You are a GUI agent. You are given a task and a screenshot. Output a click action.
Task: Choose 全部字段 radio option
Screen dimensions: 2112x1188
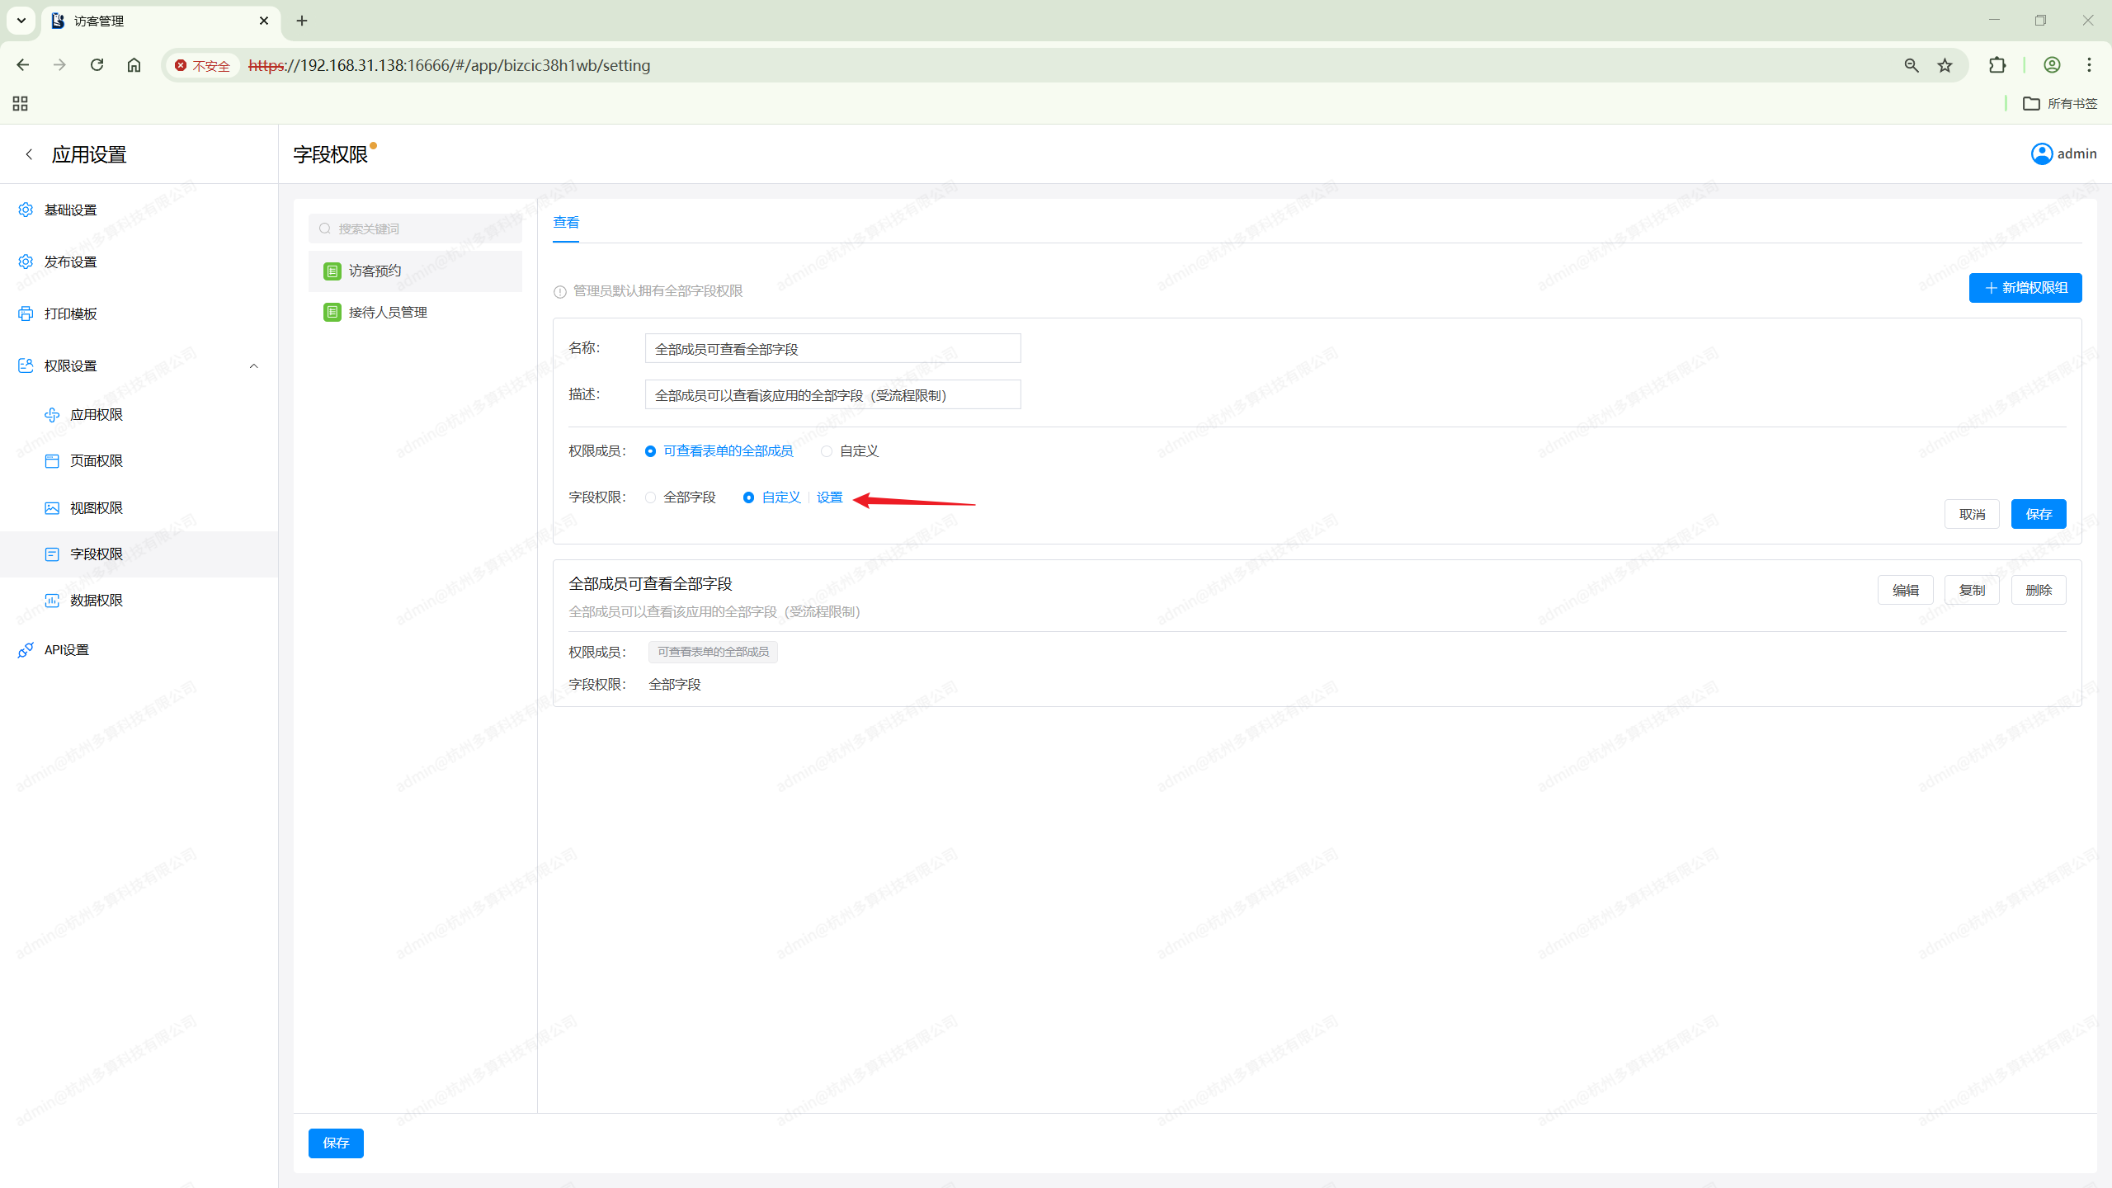[x=650, y=497]
